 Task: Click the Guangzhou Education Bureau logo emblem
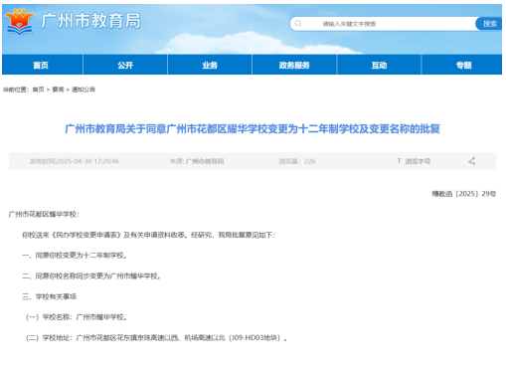tap(20, 22)
